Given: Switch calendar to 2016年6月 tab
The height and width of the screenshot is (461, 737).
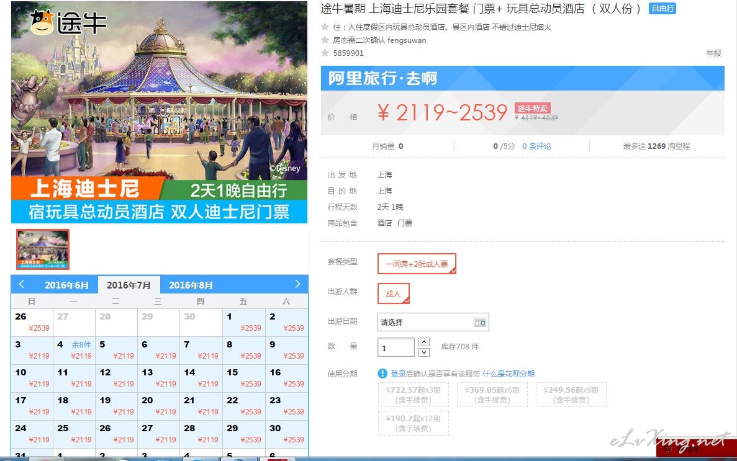Looking at the screenshot, I should pyautogui.click(x=66, y=285).
